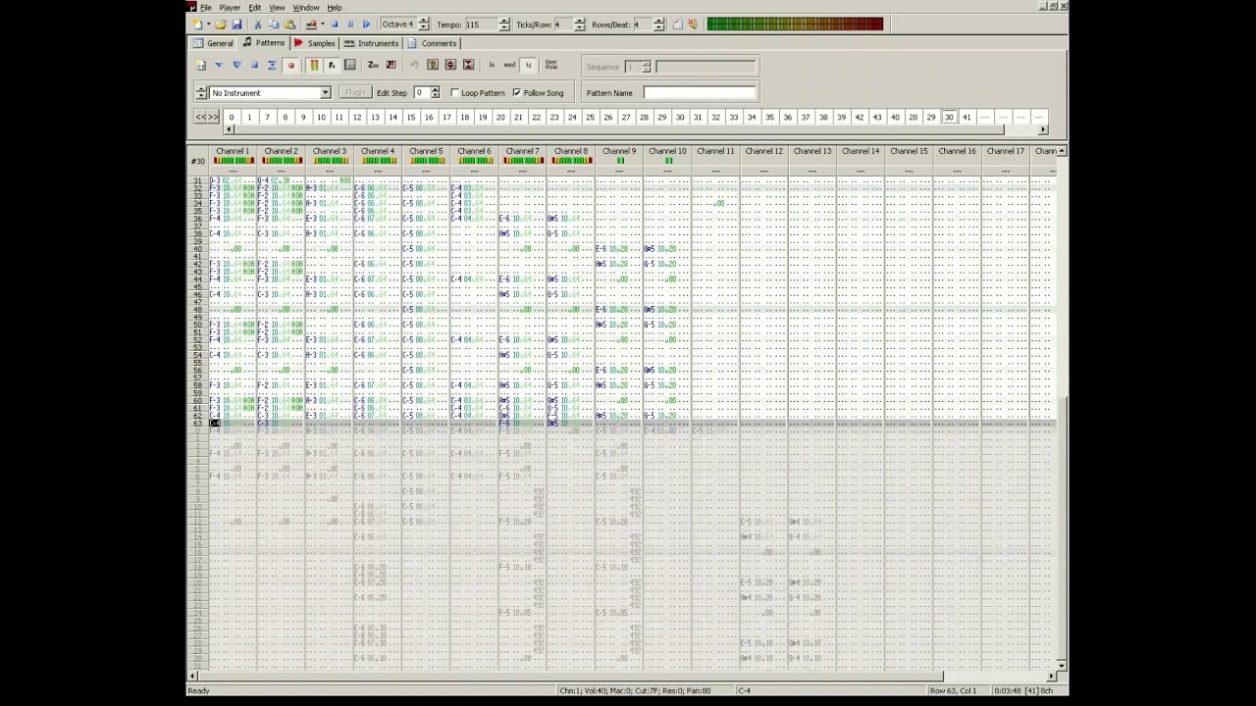1256x706 pixels.
Task: Toggle pattern record red dot button
Action: click(x=290, y=66)
